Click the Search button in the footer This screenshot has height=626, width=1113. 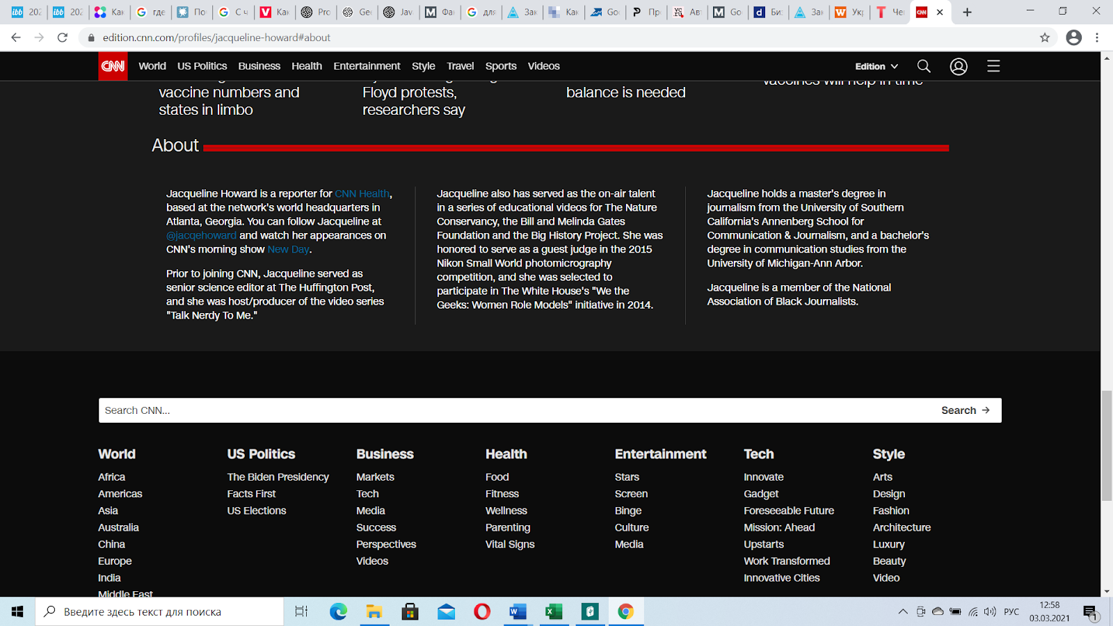point(966,410)
